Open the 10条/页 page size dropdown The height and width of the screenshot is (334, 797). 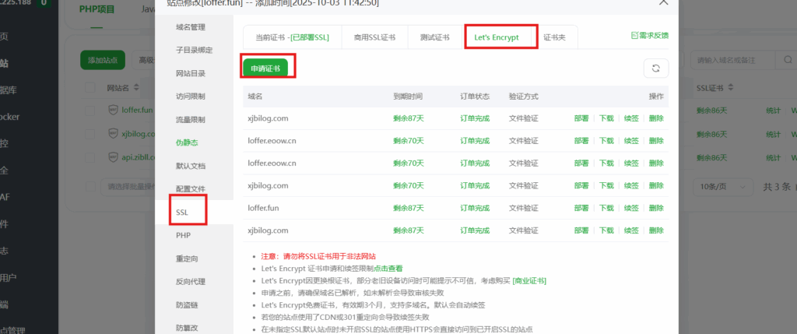723,187
